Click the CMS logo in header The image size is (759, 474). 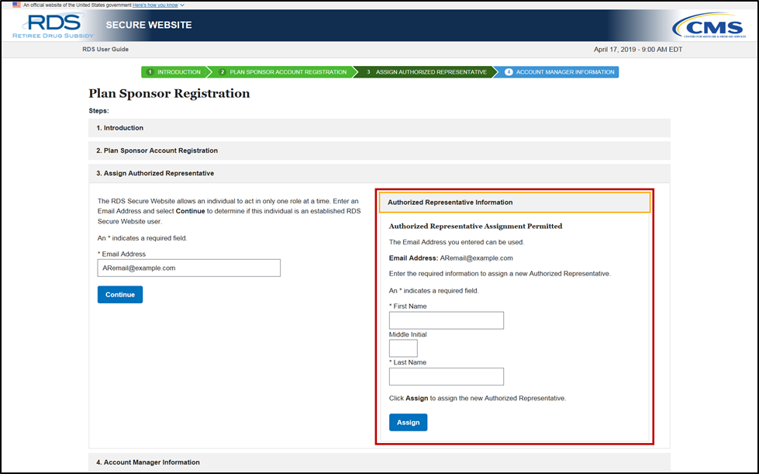tap(708, 26)
